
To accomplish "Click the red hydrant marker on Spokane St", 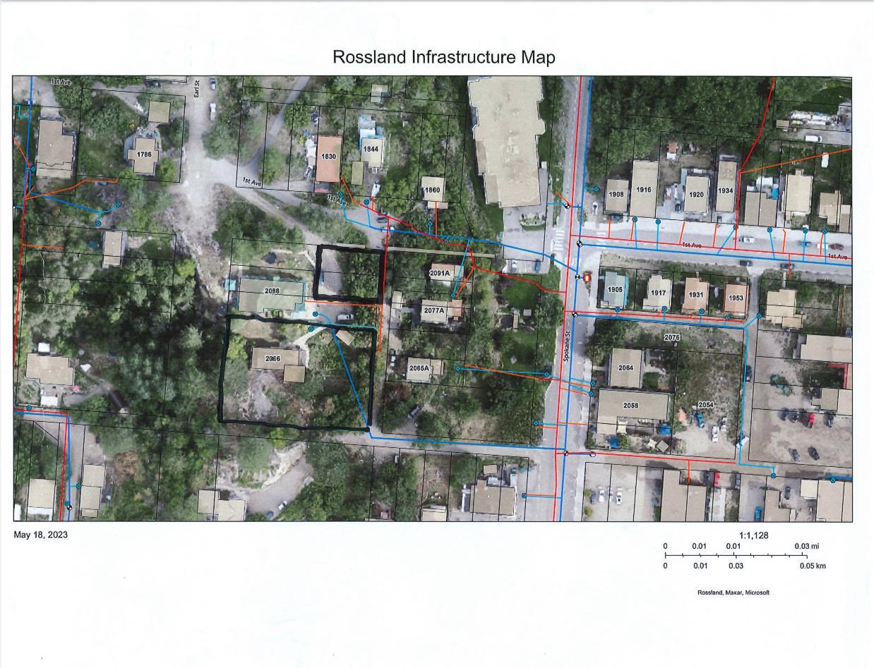I will [587, 278].
